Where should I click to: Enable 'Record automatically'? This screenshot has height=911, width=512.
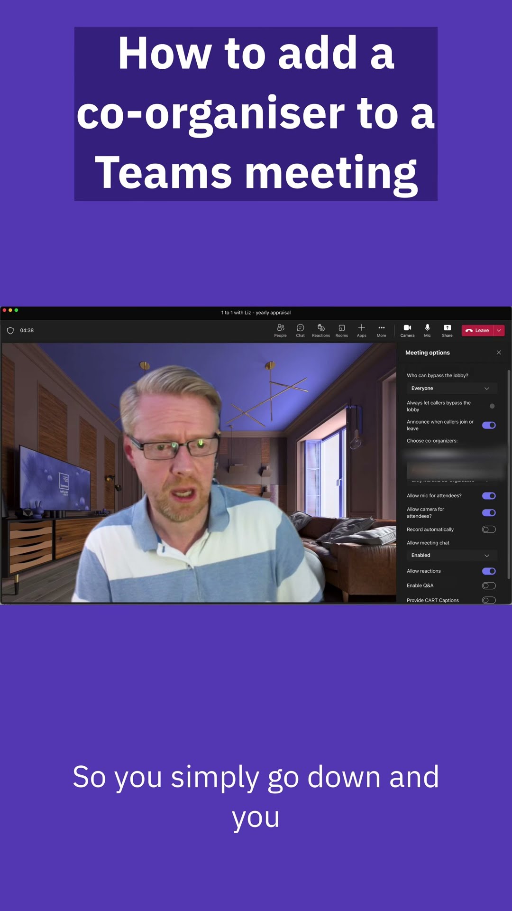click(489, 530)
